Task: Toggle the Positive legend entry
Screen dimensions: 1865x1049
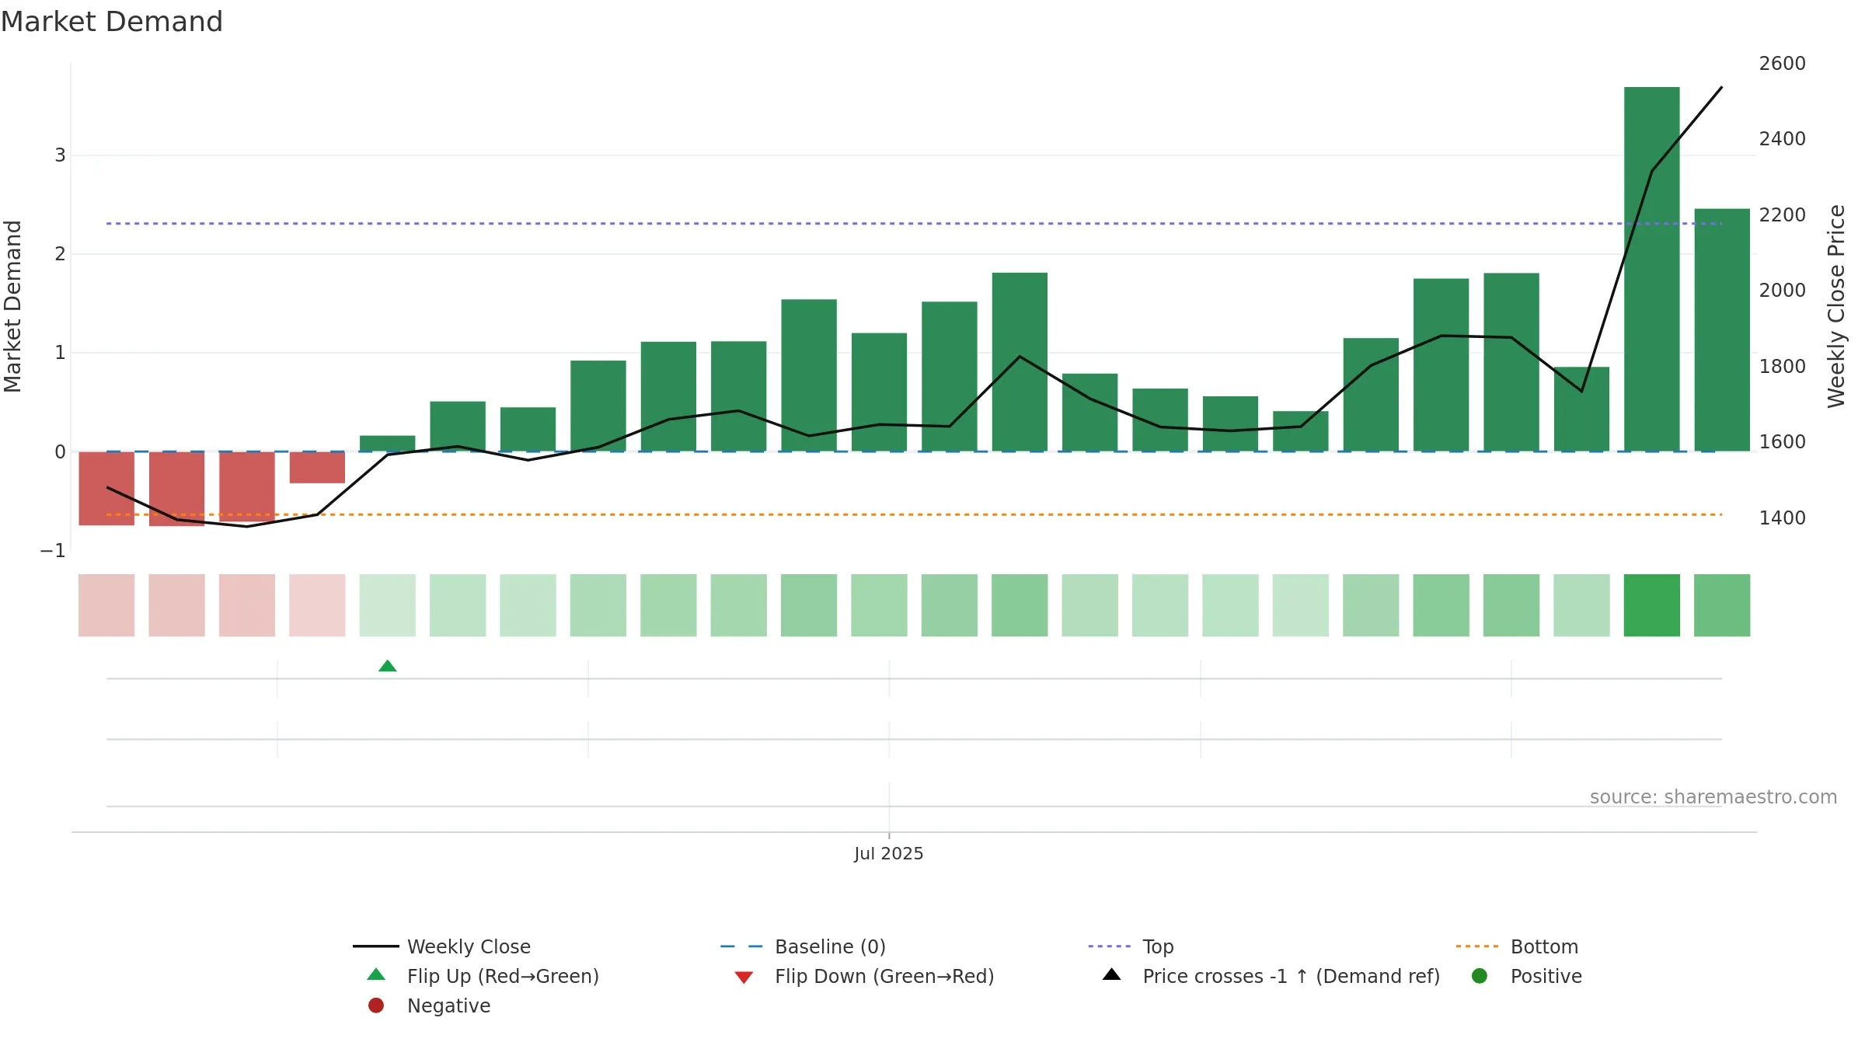Action: [1527, 976]
